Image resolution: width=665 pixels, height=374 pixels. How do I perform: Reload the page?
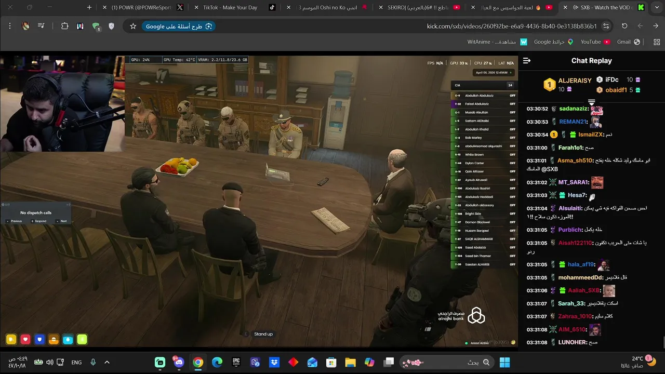(x=624, y=26)
